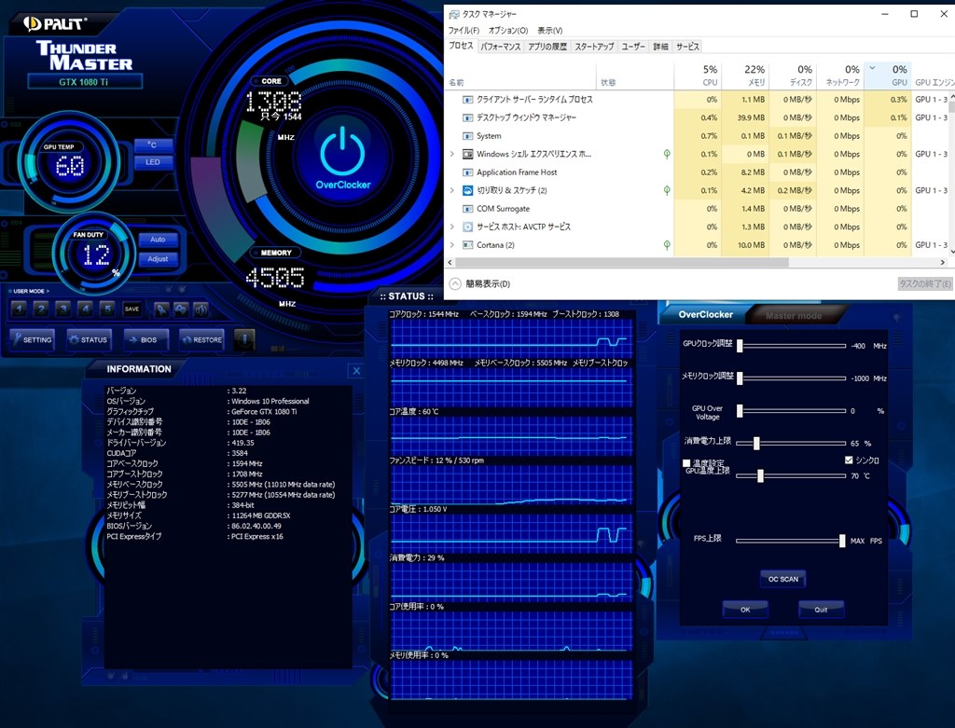Select user mode profile 3 button
The height and width of the screenshot is (728, 955).
click(x=62, y=309)
